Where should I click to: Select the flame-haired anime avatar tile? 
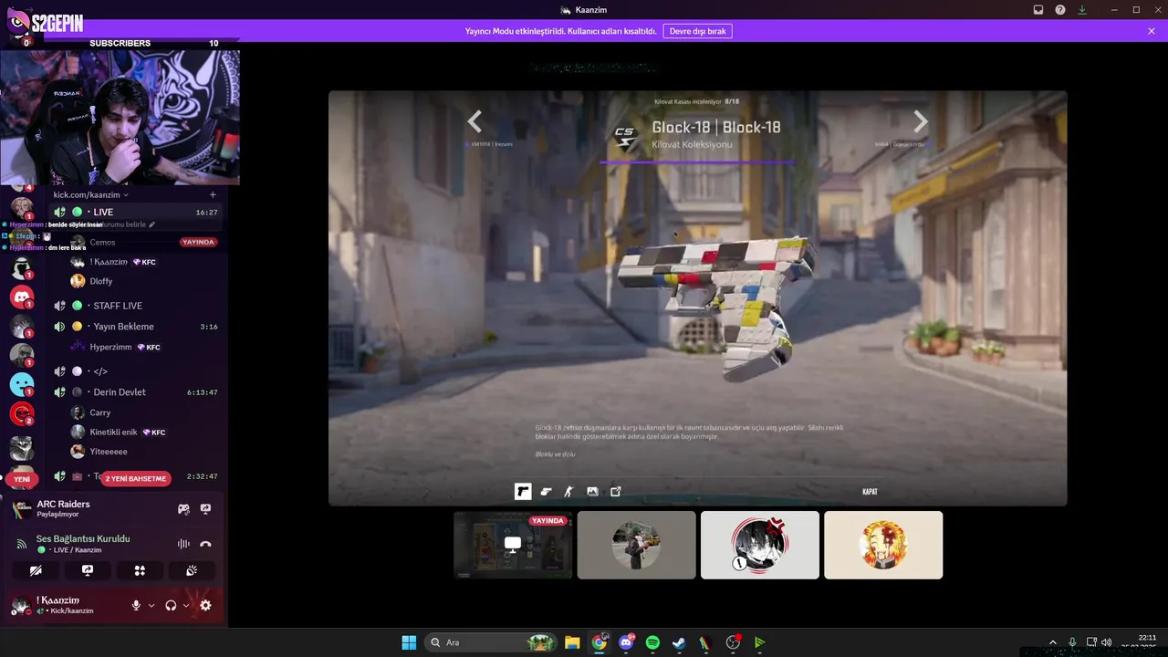pos(883,545)
